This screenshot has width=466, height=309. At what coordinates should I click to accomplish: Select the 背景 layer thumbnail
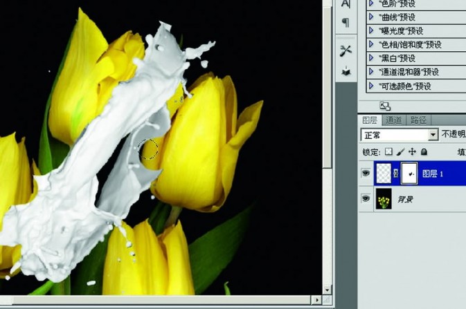tap(384, 198)
